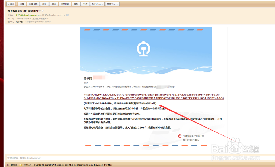Click subject text 网上购票系统-用户密码找回
The height and width of the screenshot is (167, 275).
point(23,11)
